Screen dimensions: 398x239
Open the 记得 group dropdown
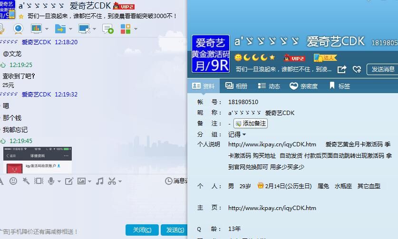click(237, 134)
